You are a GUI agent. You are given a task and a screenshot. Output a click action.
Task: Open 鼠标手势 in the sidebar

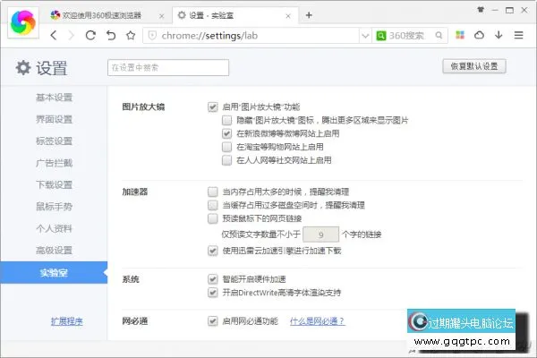point(54,207)
